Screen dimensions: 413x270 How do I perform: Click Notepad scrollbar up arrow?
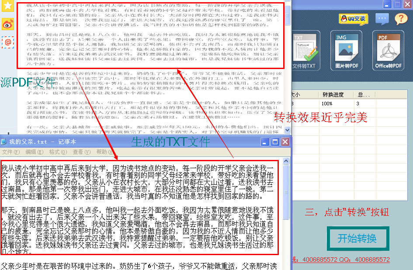[x=286, y=161]
